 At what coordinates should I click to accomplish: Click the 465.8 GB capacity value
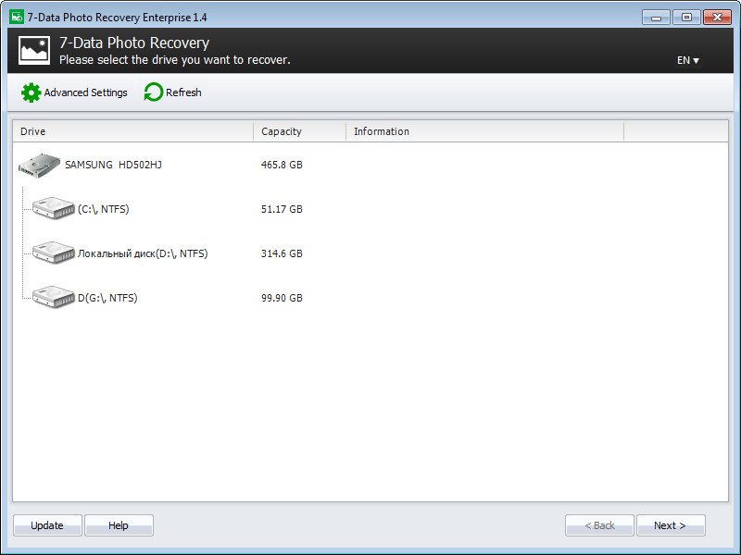coord(282,165)
